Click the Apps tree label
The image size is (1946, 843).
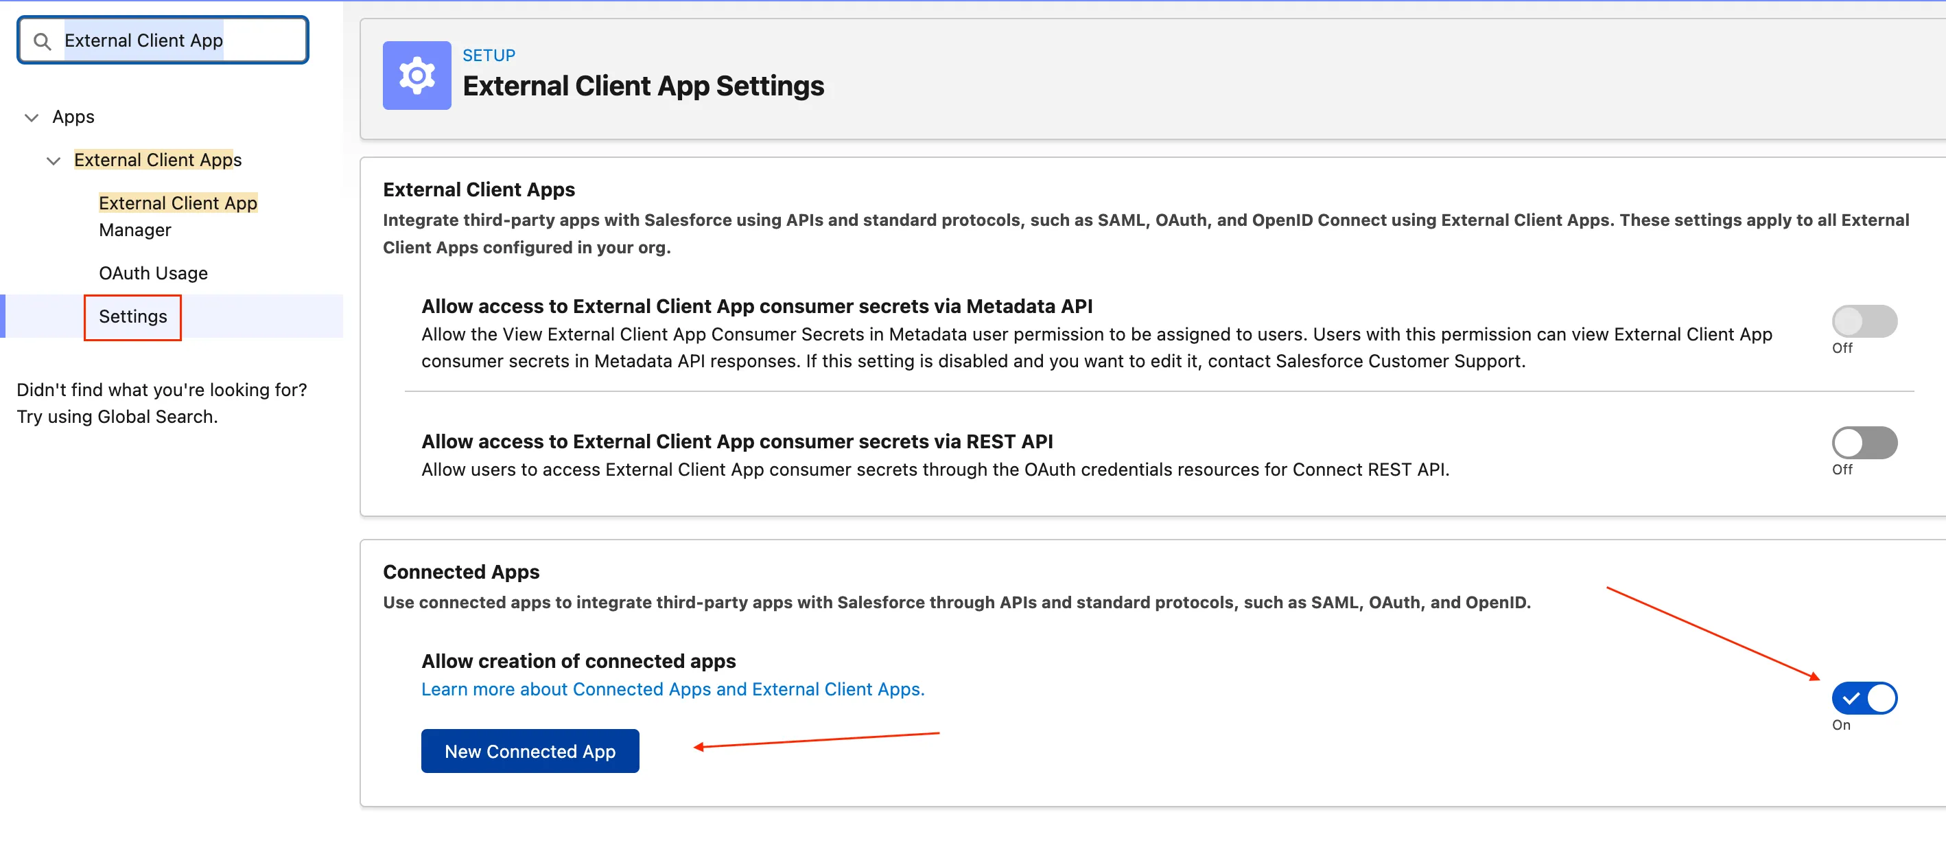[73, 117]
